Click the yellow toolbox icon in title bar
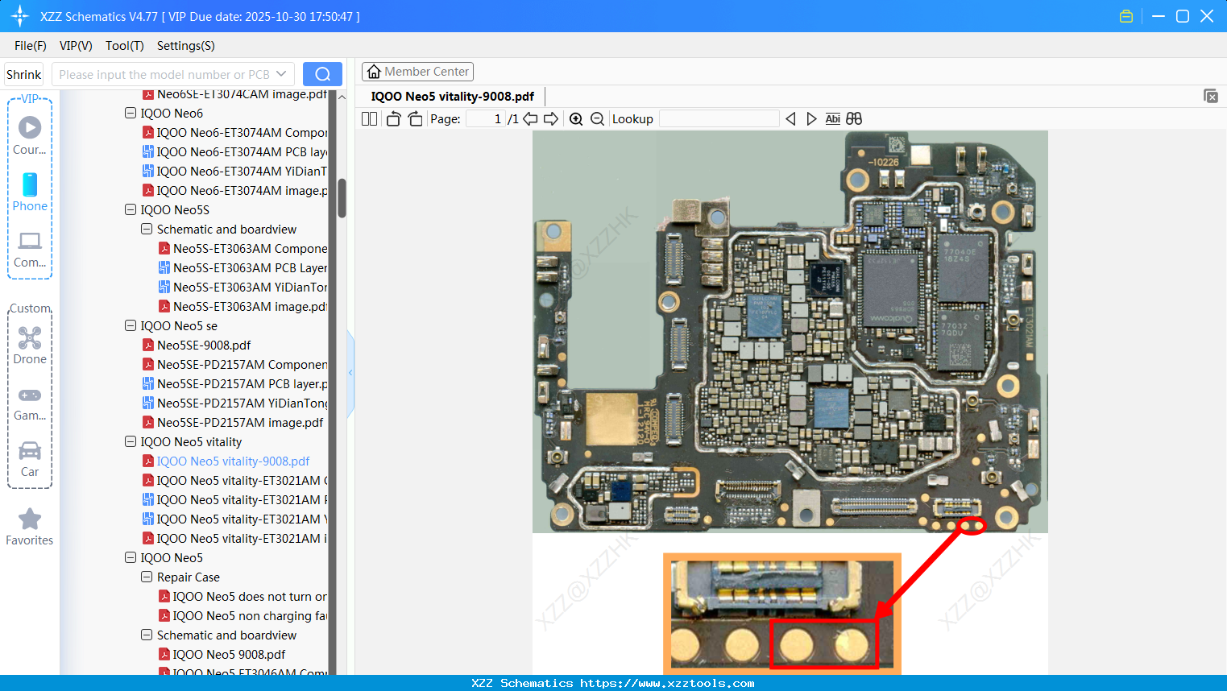Screen dimensions: 1227x691 [x=1126, y=16]
